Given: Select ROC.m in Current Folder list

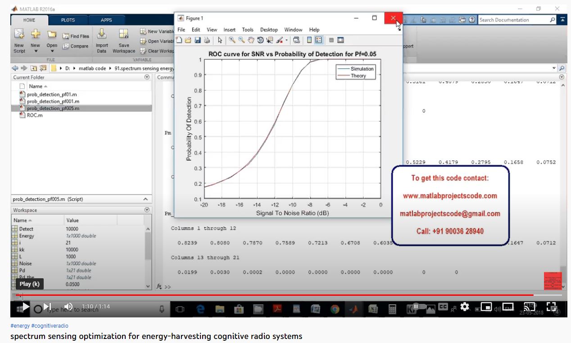Looking at the screenshot, I should pos(34,115).
